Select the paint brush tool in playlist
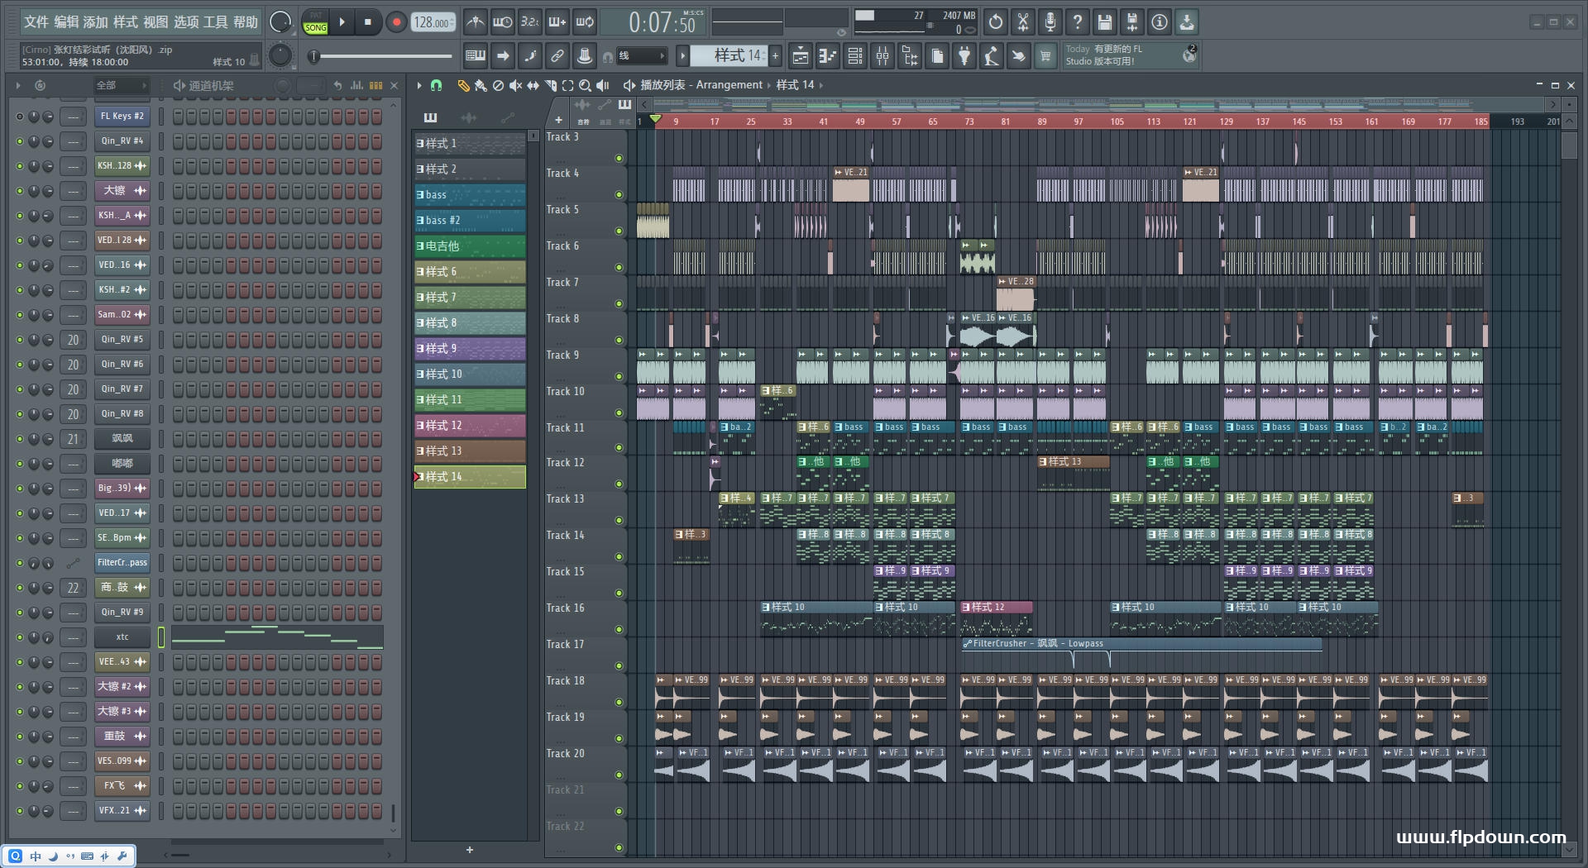The width and height of the screenshot is (1588, 868). 481,85
